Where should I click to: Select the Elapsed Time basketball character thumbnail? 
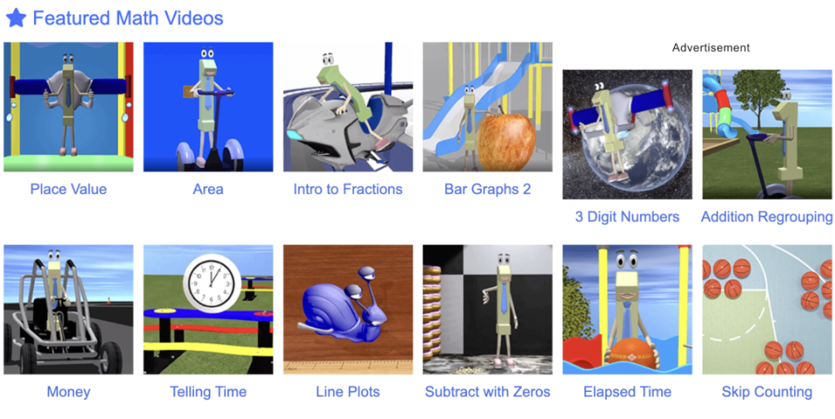[627, 309]
